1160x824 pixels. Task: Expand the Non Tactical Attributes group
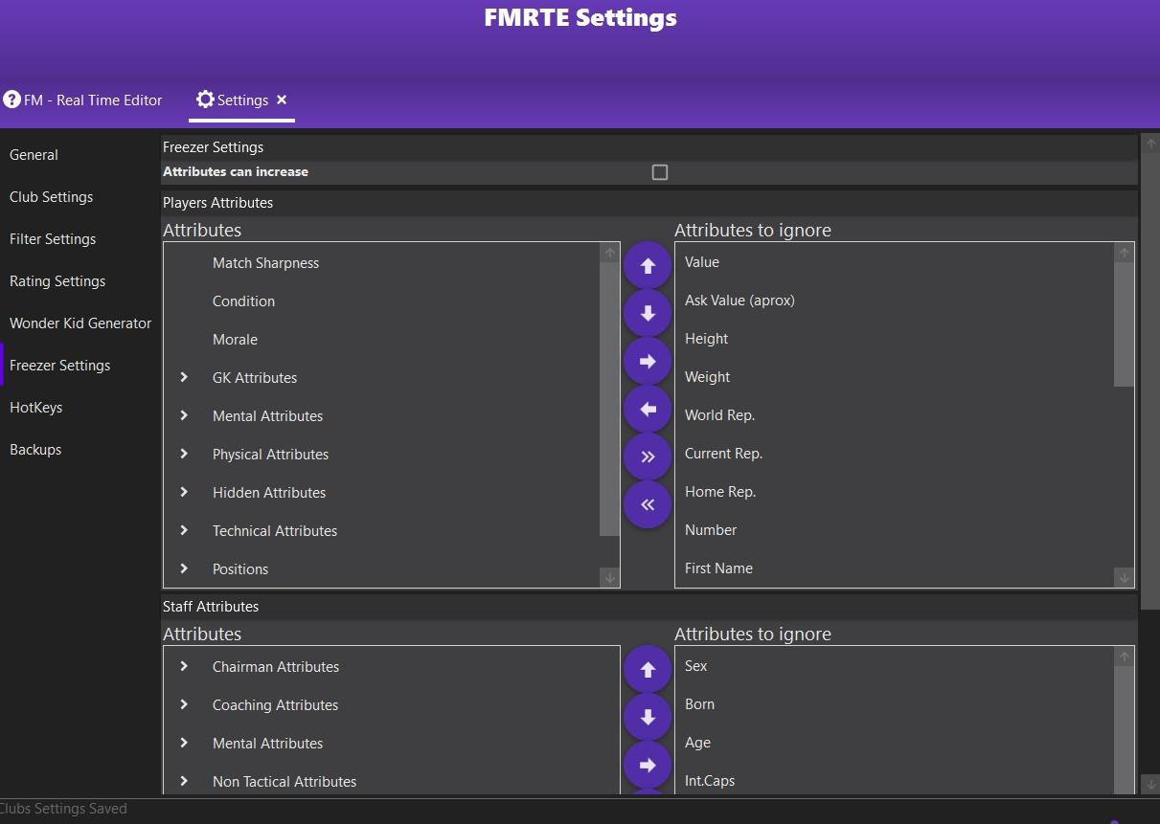tap(184, 781)
